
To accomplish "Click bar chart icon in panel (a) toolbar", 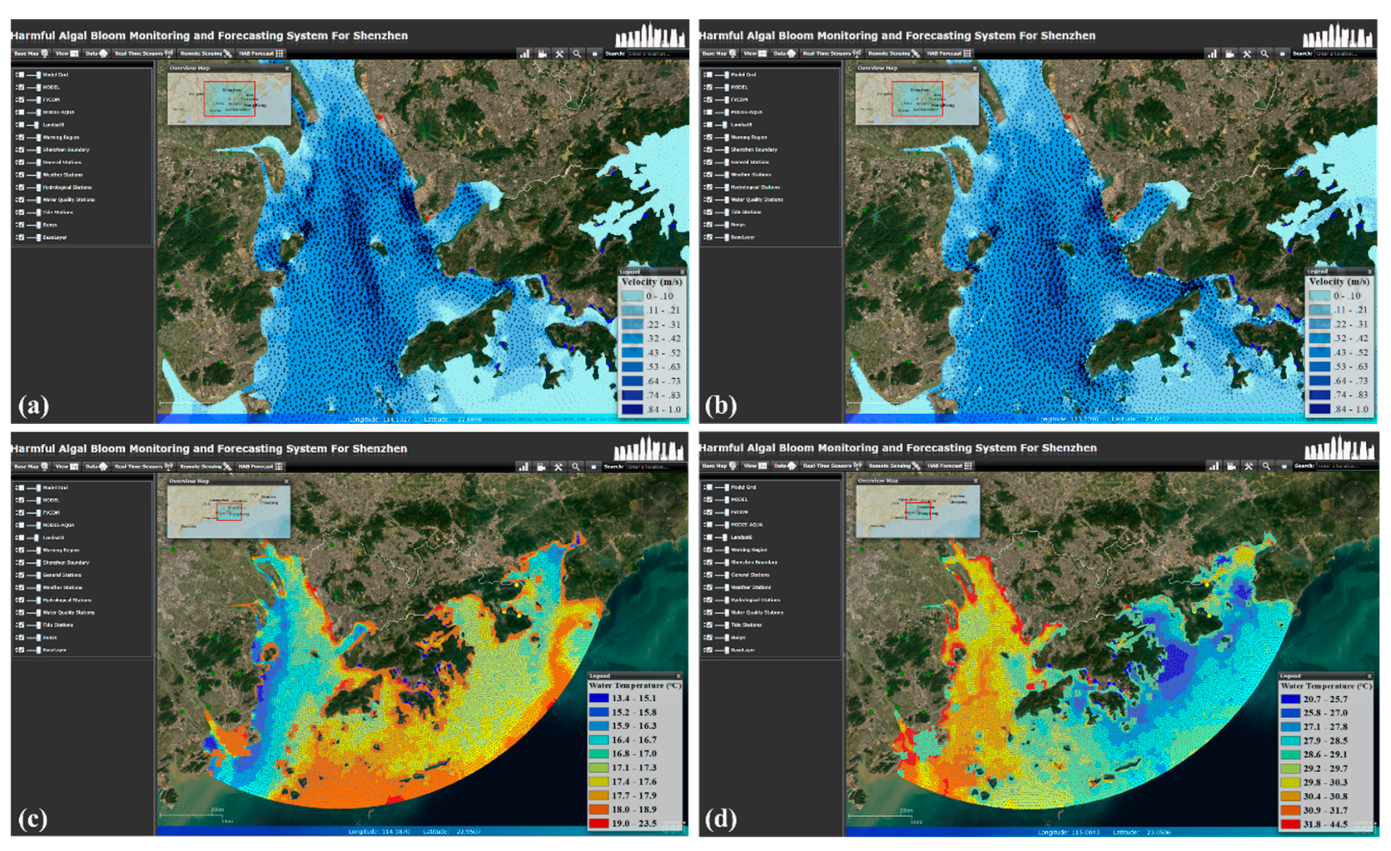I will pos(524,54).
